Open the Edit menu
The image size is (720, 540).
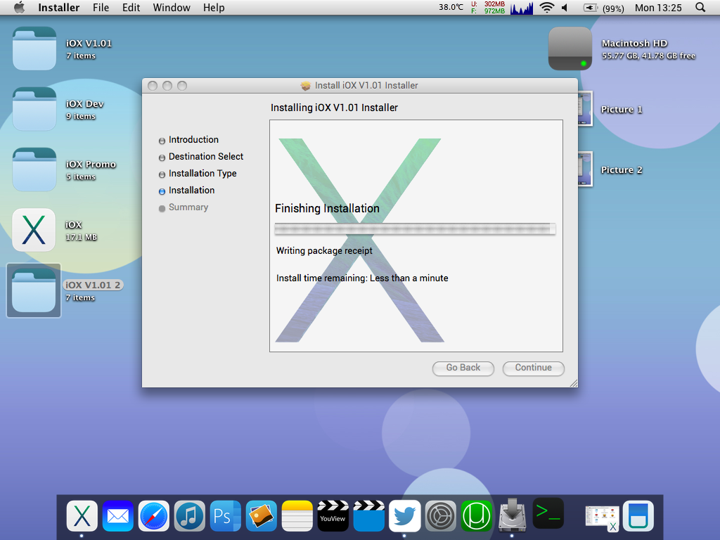click(131, 7)
